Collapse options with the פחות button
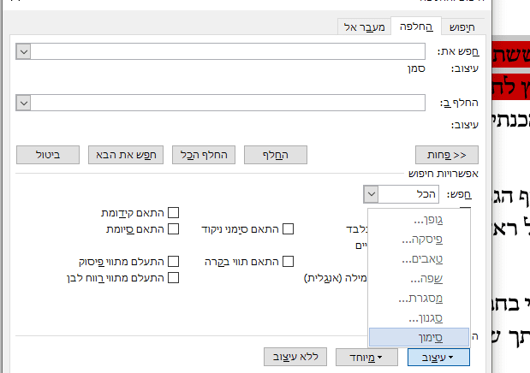The height and width of the screenshot is (373, 530). pos(446,154)
